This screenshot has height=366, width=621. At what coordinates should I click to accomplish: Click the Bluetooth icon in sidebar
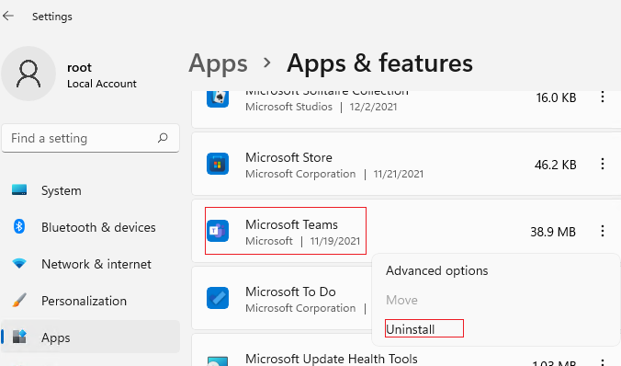click(19, 227)
